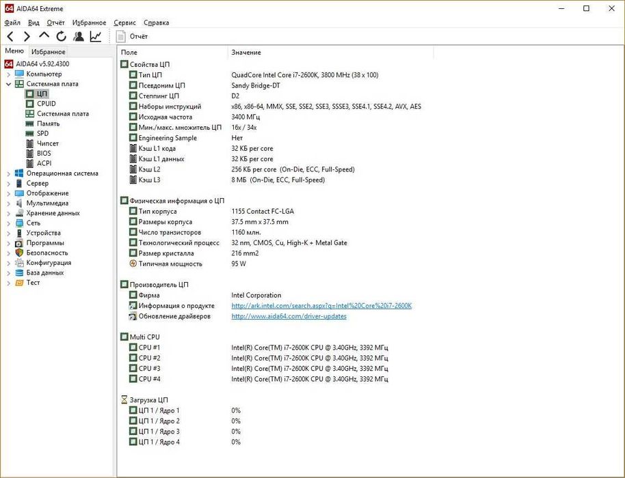Select the ЦП tree item
Viewport: 625px width, 478px height.
[37, 94]
